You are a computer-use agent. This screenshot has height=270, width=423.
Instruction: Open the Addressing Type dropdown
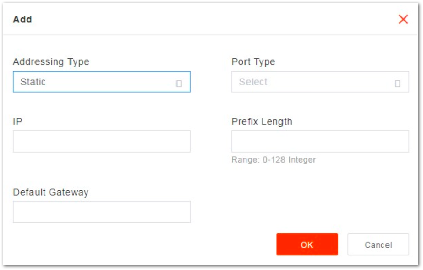[x=102, y=82]
